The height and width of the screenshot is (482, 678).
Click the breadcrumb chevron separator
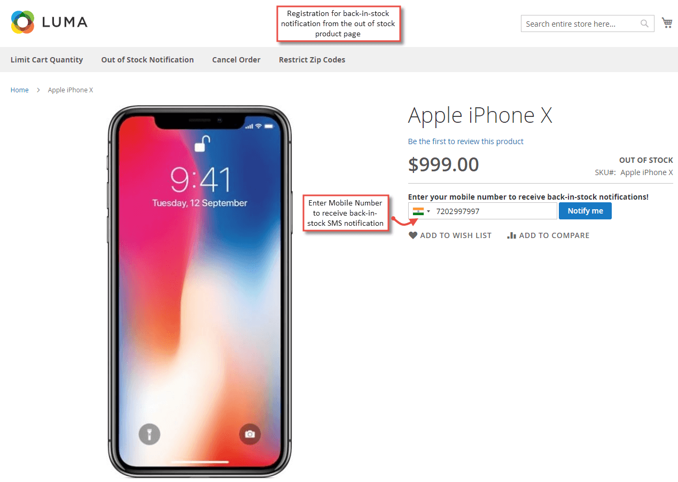tap(38, 90)
